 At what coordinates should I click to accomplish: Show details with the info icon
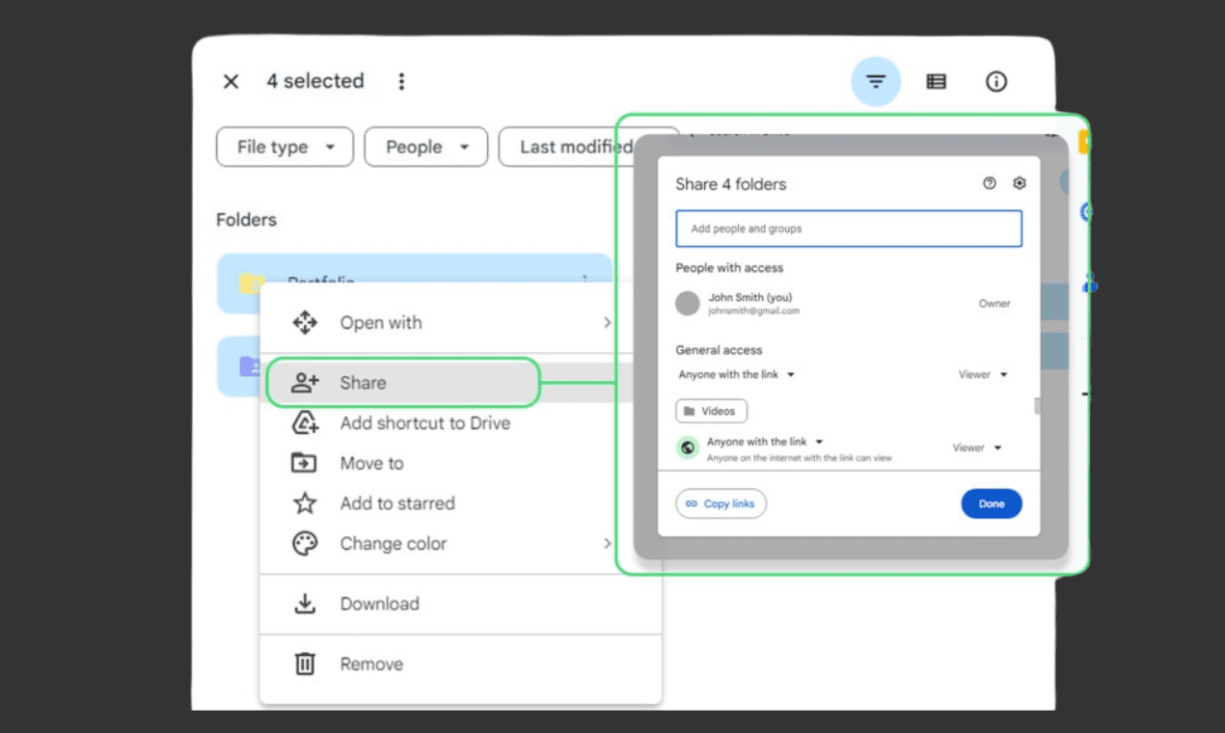click(x=996, y=82)
